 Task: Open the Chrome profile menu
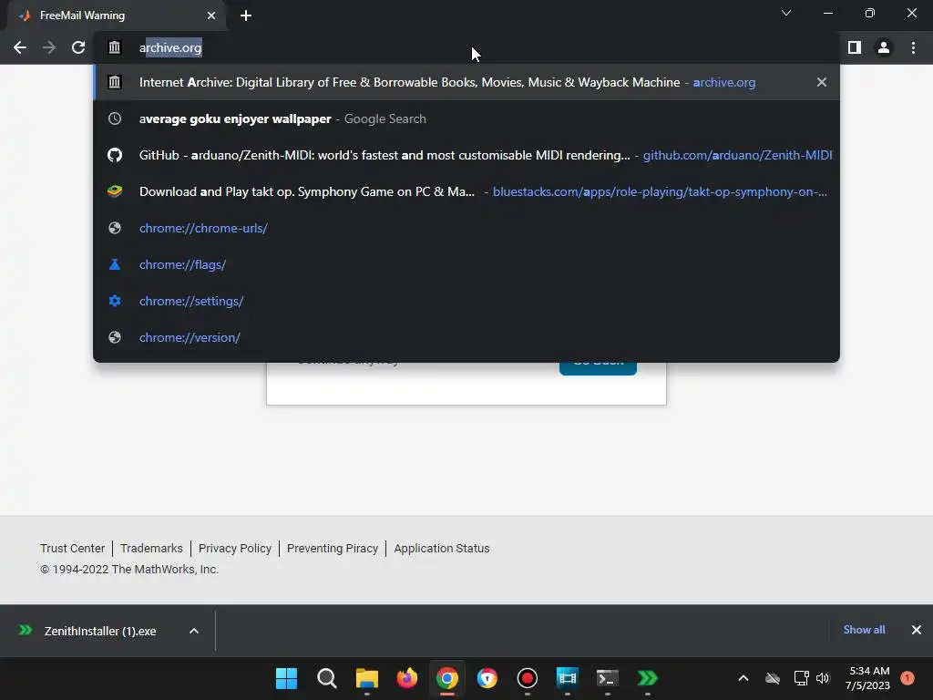[884, 47]
